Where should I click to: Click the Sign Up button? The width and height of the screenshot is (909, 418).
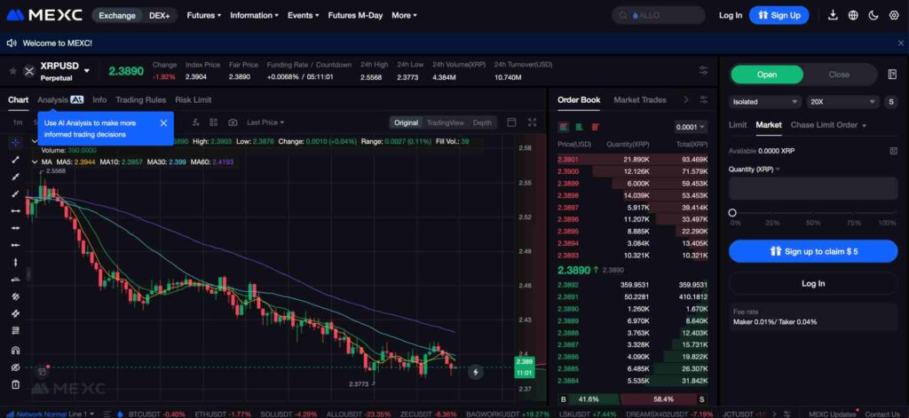click(779, 15)
